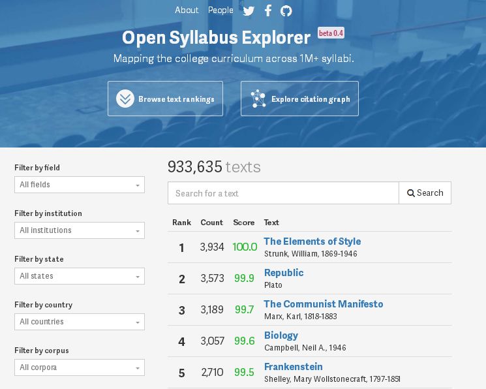Click the score 100.0
The image size is (486, 389).
(245, 247)
